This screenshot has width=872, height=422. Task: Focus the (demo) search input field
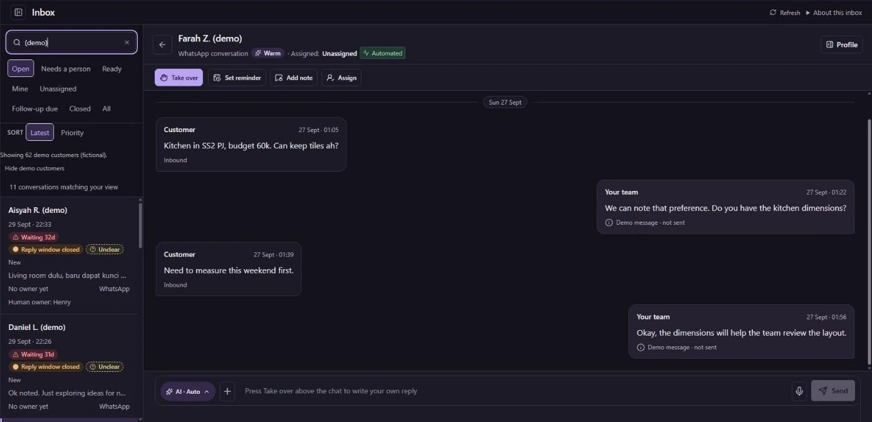tap(71, 43)
